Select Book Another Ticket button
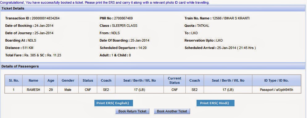The width and height of the screenshot is (307, 118). [172, 111]
